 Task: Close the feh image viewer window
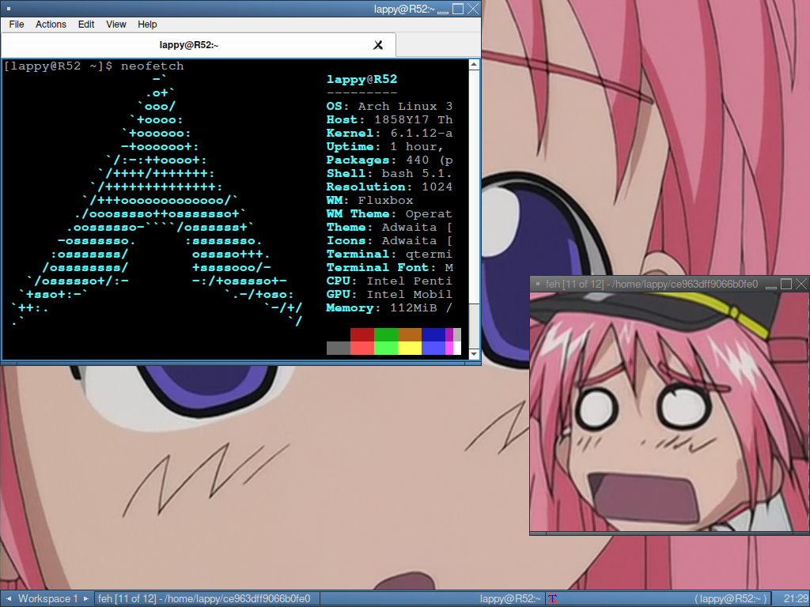801,284
